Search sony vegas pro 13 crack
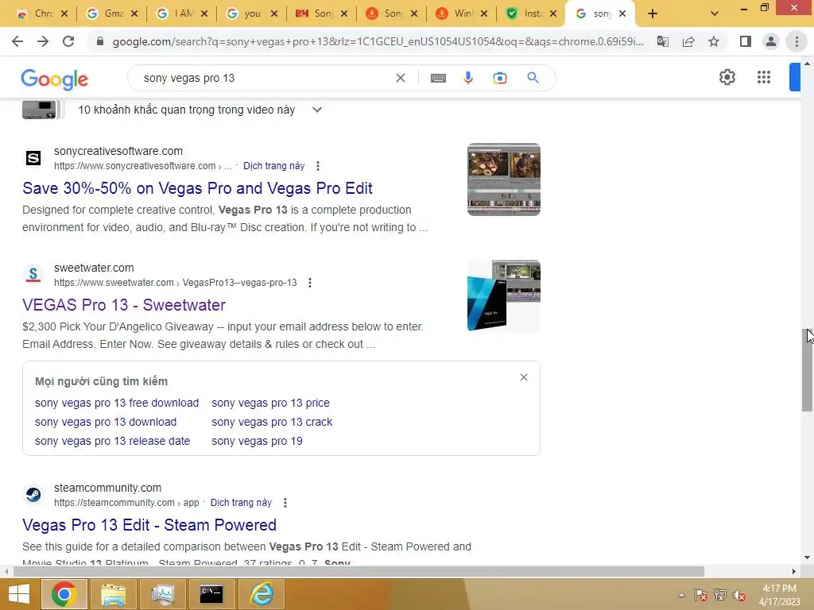The height and width of the screenshot is (610, 814). coord(272,423)
